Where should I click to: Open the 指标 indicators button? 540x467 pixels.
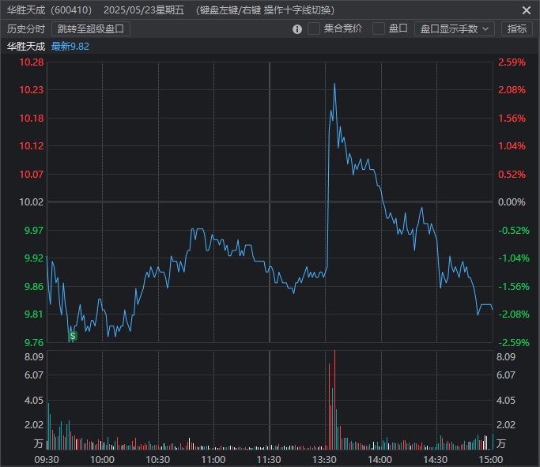(x=517, y=28)
